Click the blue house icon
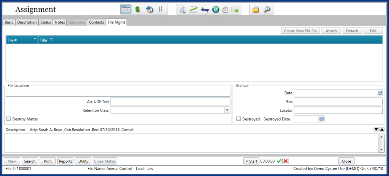 (149, 10)
